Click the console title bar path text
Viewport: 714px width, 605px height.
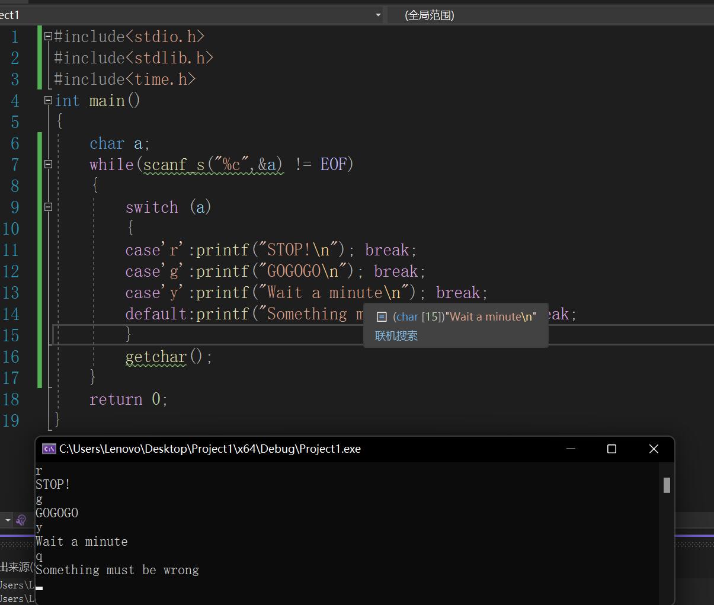tap(210, 449)
